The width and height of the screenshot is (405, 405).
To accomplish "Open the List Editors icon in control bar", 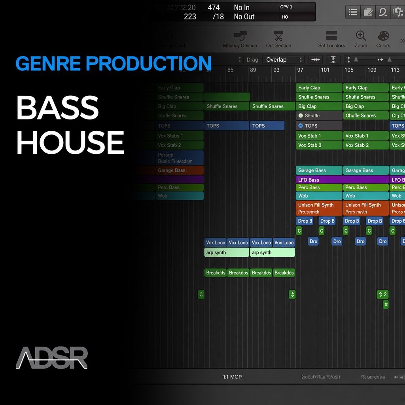I will 353,12.
